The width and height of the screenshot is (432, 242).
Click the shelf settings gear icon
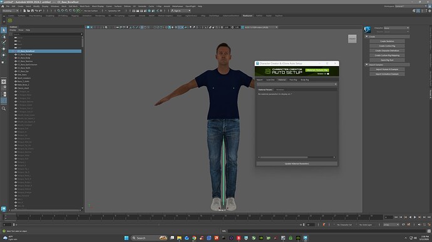click(4, 21)
